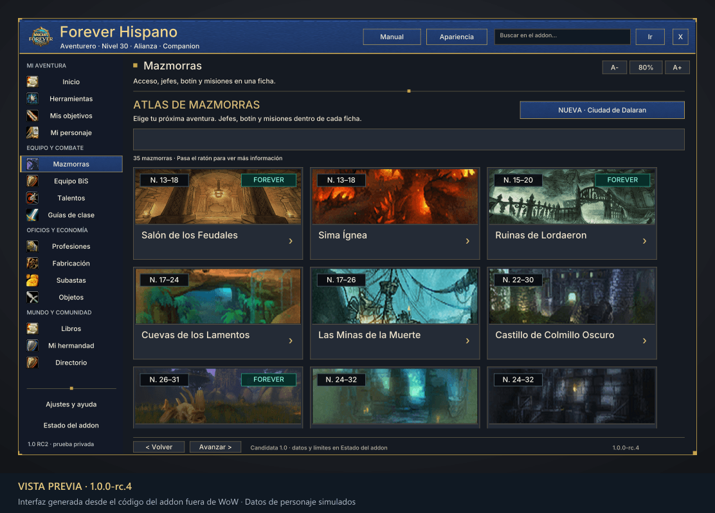Click the Mis objetivos sidebar icon
This screenshot has width=715, height=513.
(x=32, y=116)
